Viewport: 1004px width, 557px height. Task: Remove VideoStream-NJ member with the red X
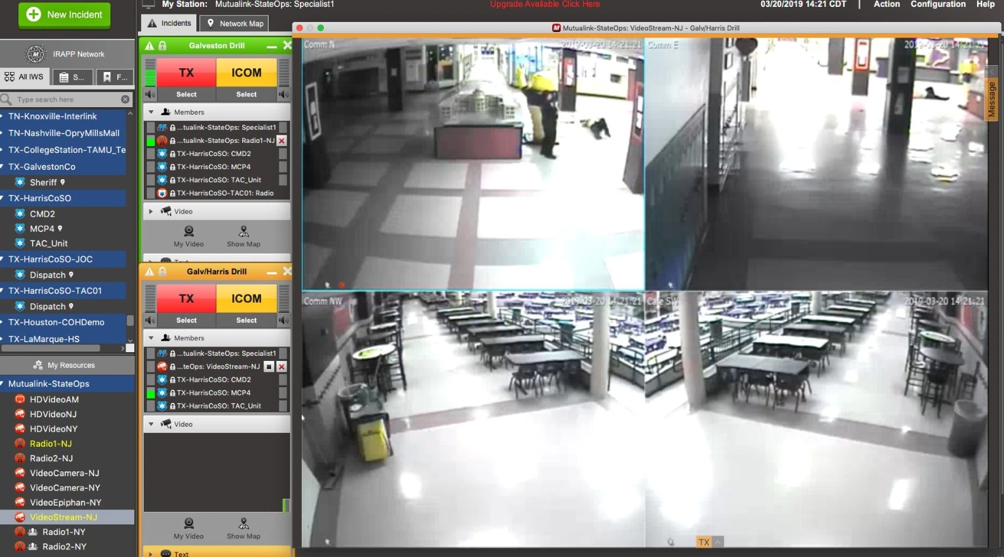point(282,367)
